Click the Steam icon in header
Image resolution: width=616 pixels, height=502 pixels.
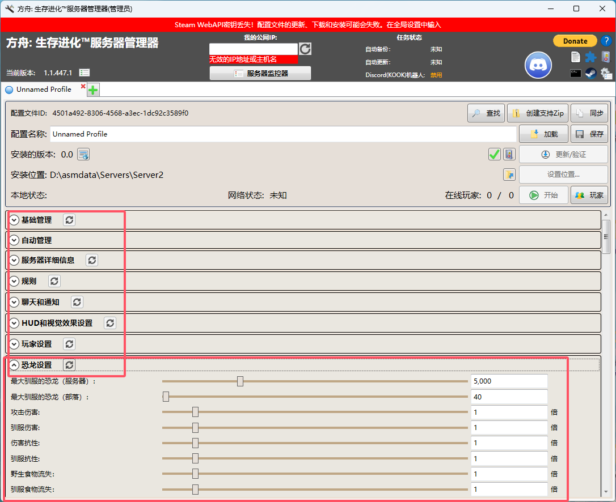(590, 73)
